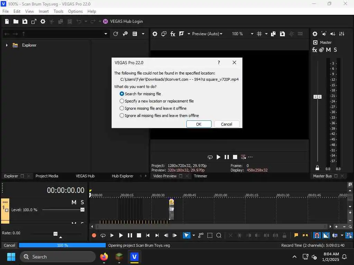Open Explorer view options dropdown arrow
Image resolution: width=354 pixels, height=265 pixels.
point(143,34)
